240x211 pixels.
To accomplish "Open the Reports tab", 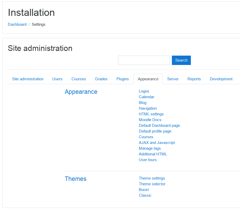I will coord(194,79).
